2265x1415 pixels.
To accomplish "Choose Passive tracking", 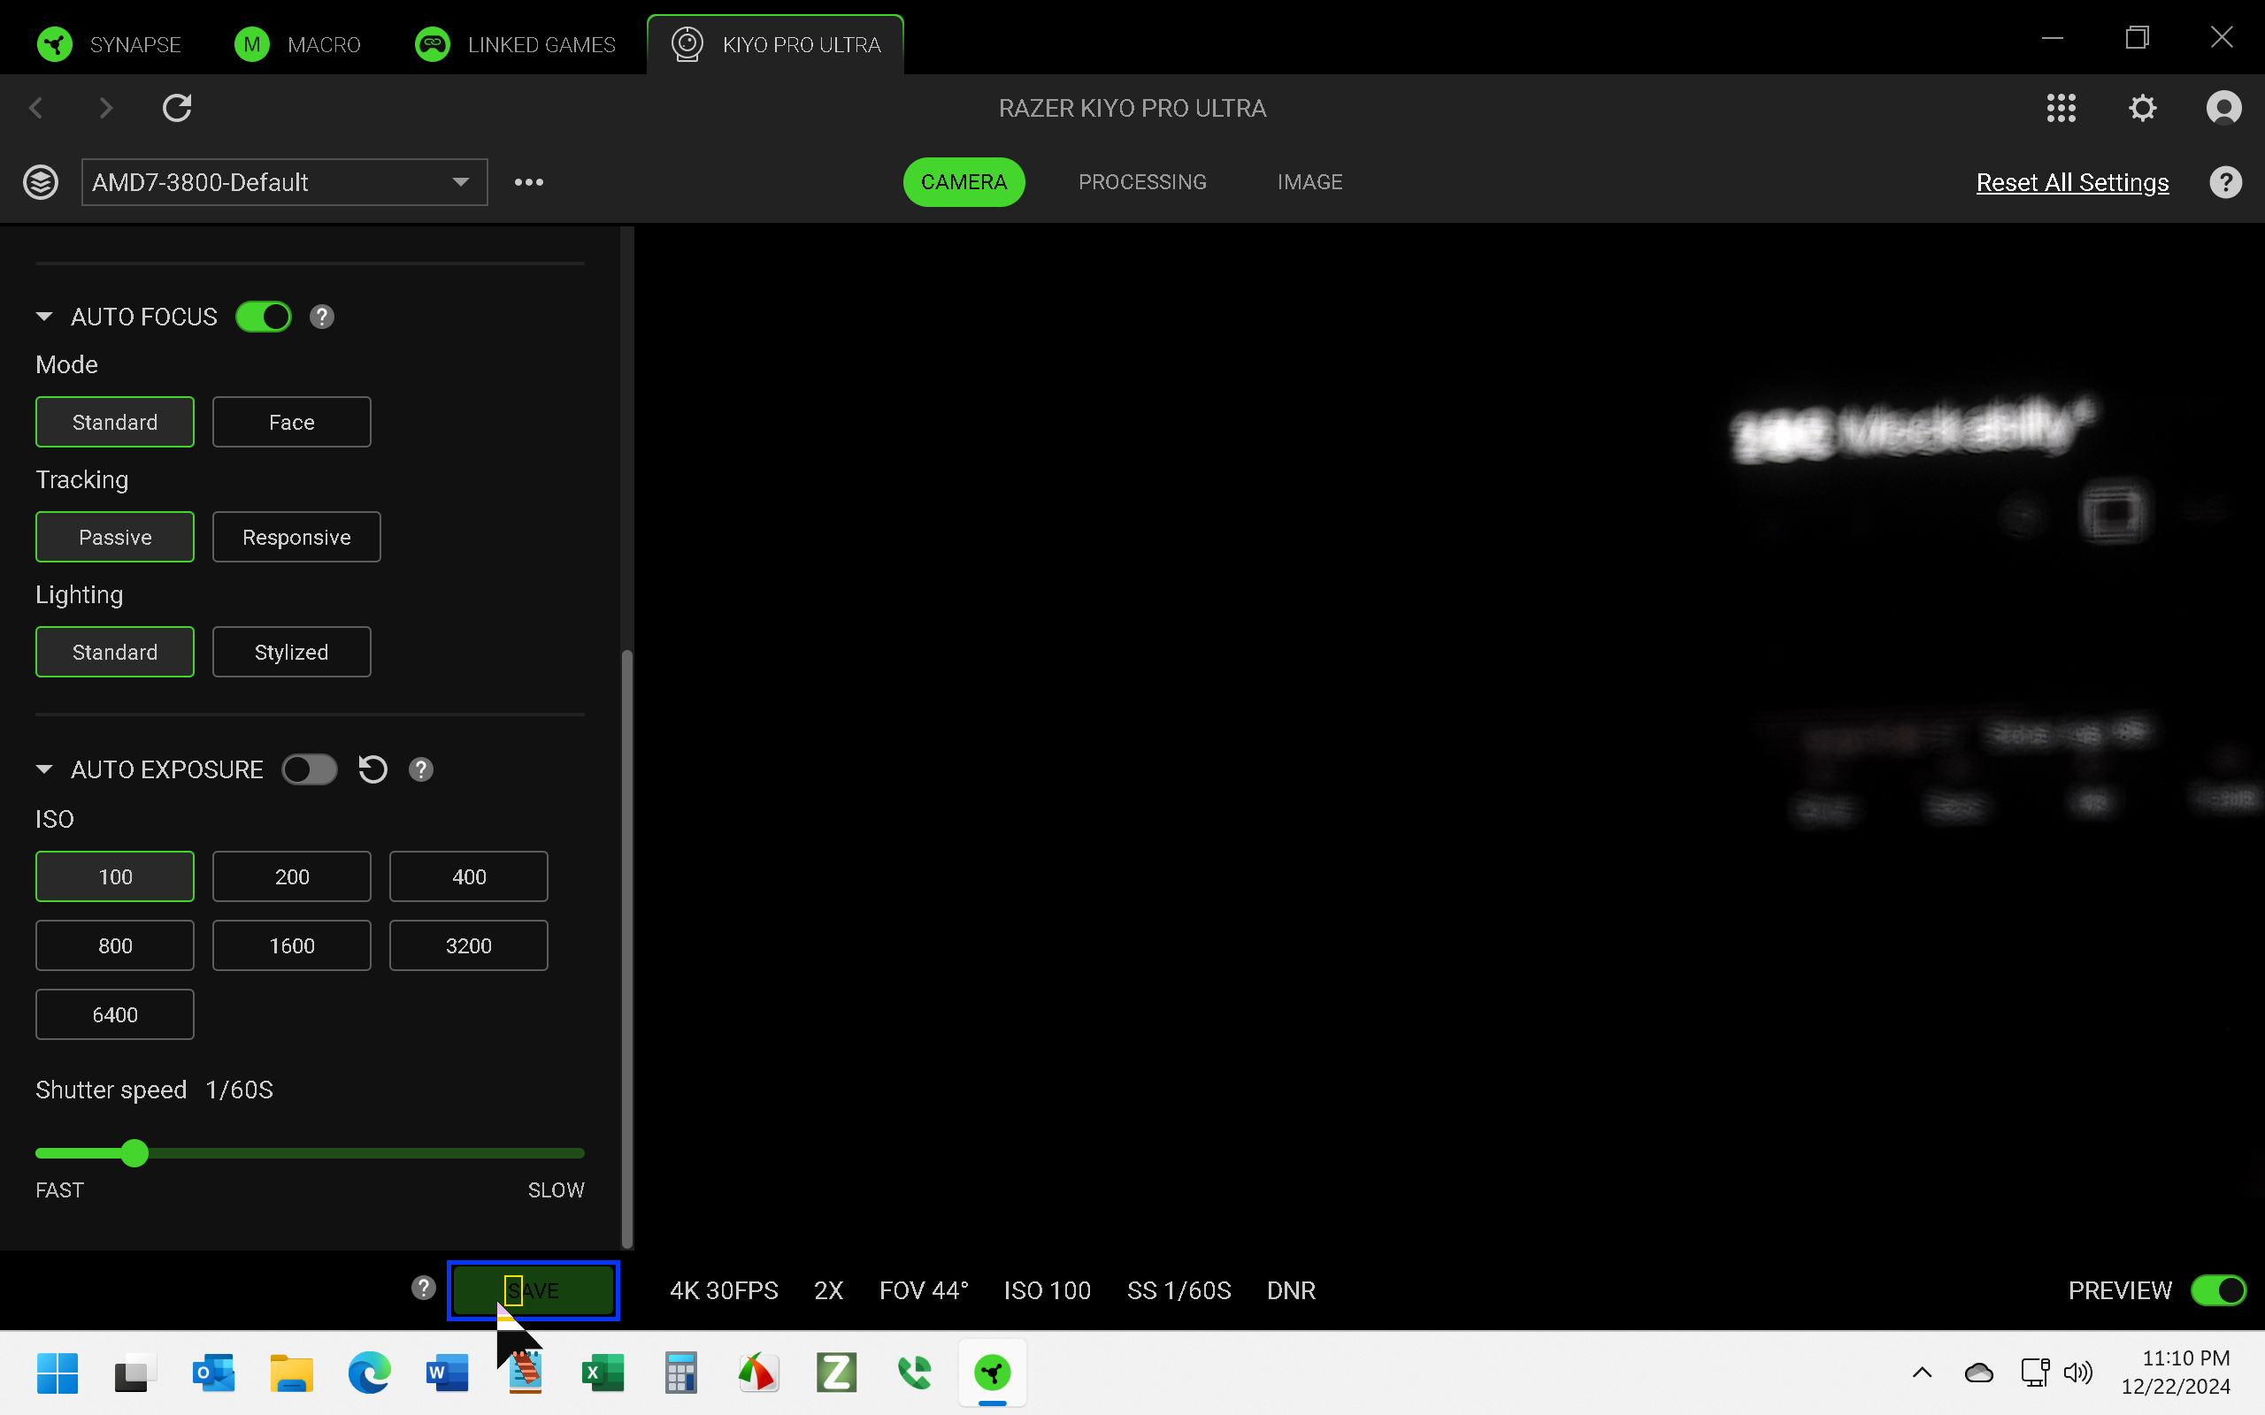I will [115, 537].
